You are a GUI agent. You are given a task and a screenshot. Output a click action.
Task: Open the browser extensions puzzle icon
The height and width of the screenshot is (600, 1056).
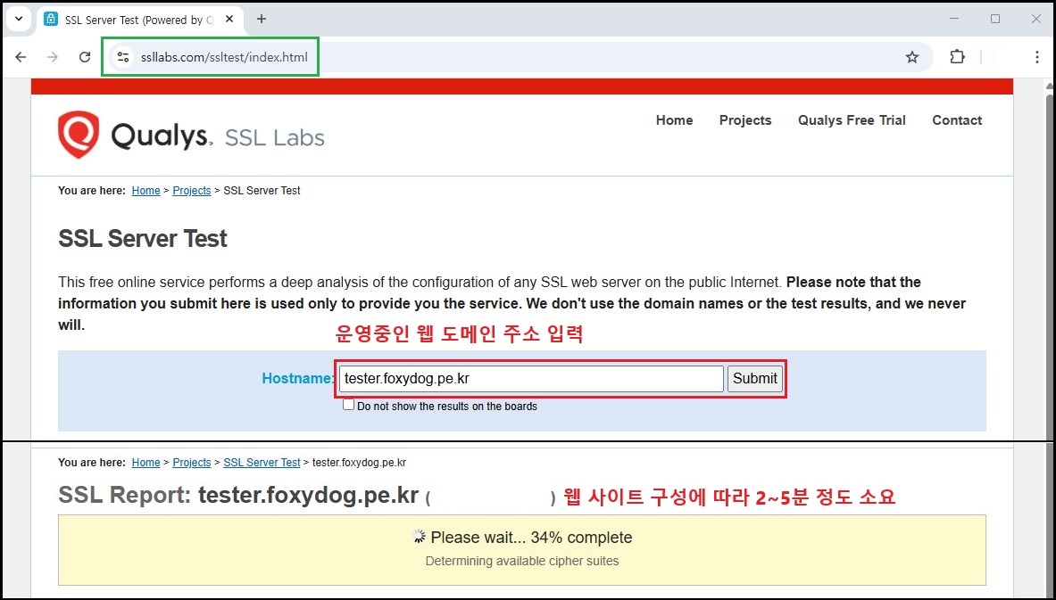957,57
